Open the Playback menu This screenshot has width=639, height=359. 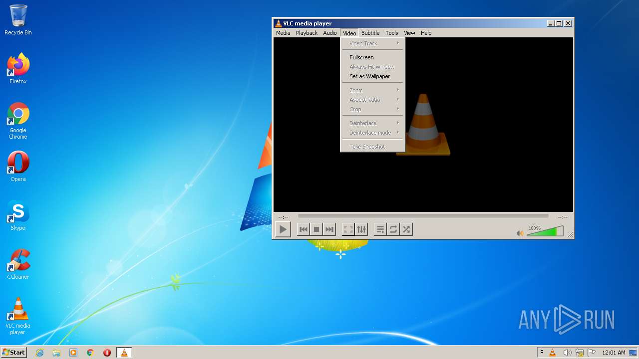pos(307,33)
